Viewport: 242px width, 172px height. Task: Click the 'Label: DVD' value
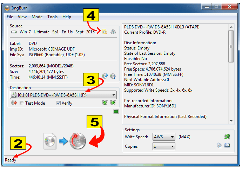(33, 44)
